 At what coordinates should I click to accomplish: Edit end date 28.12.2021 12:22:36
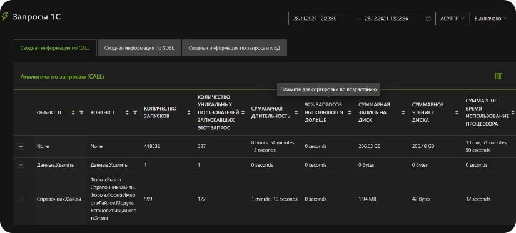[x=387, y=19]
